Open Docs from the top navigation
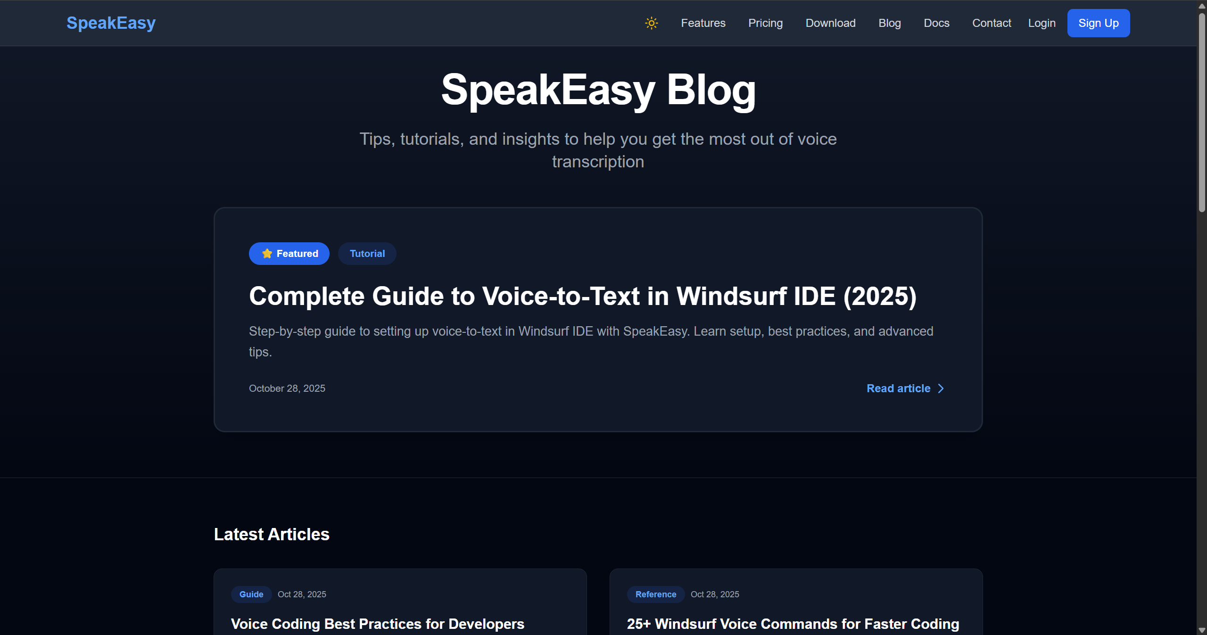Screen dimensions: 1207x635 (x=936, y=23)
